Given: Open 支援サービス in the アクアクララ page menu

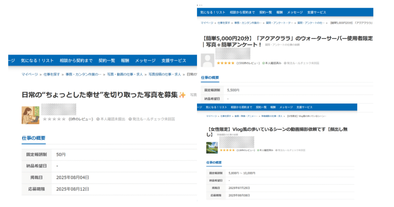Looking at the screenshot, I should pyautogui.click(x=317, y=12).
